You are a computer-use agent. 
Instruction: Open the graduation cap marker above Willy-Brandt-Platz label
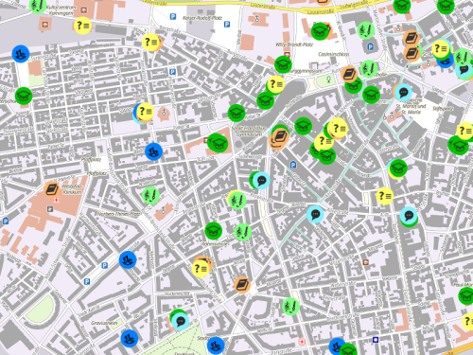320,31
